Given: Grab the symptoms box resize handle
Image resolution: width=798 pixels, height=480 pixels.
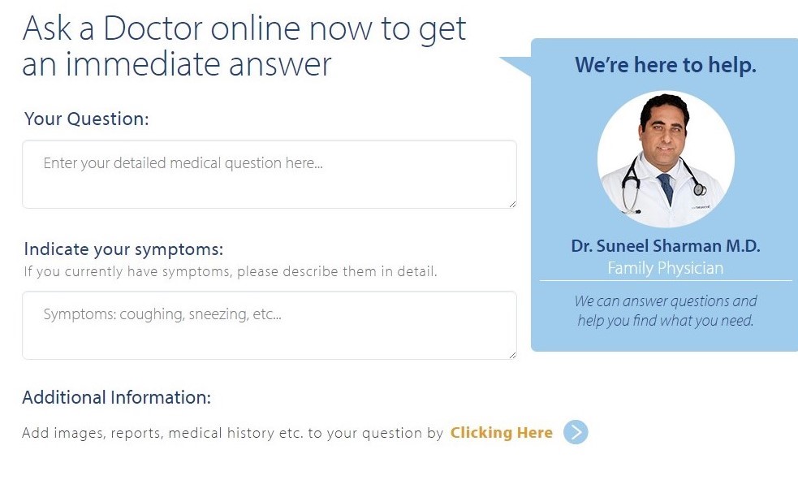Looking at the screenshot, I should tap(511, 354).
